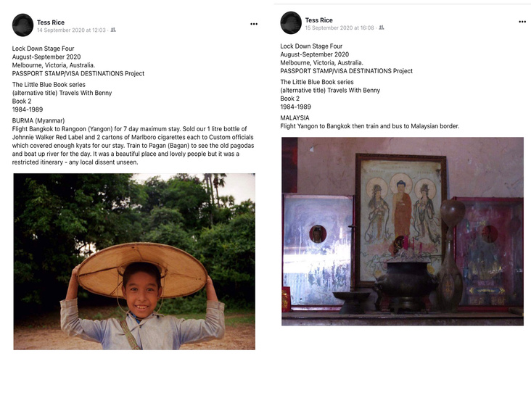View the boy with straw hat photo
531x398 pixels.
[134, 262]
